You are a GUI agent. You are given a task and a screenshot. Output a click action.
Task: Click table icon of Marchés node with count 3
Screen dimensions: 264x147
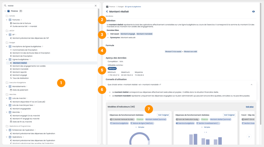(10, 112)
